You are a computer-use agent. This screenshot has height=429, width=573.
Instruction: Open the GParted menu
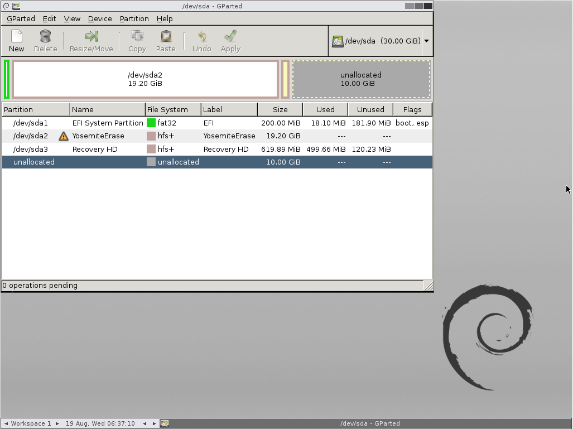tap(21, 18)
